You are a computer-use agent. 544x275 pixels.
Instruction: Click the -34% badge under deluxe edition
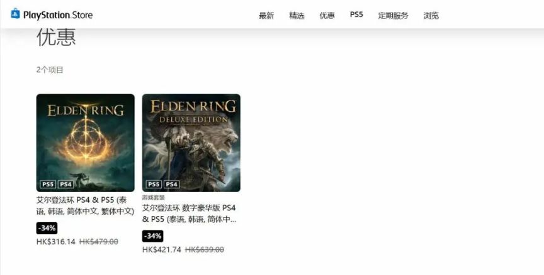click(x=152, y=236)
